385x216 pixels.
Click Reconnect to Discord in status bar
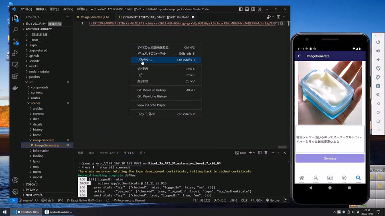(x=129, y=200)
